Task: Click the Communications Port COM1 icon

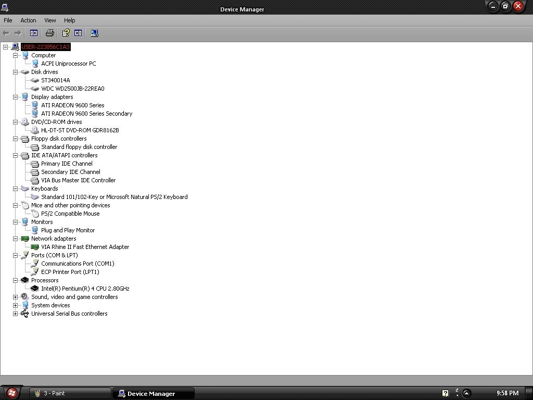Action: pyautogui.click(x=35, y=264)
